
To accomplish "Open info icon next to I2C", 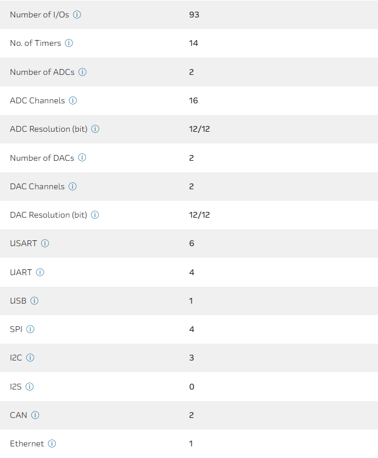I will coord(30,358).
